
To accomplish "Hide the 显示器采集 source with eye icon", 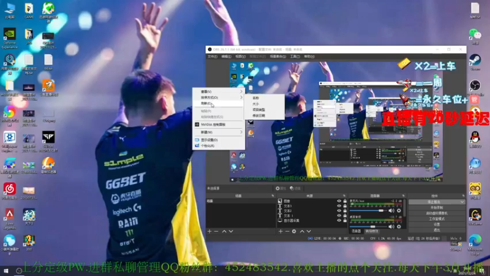I will click(339, 220).
